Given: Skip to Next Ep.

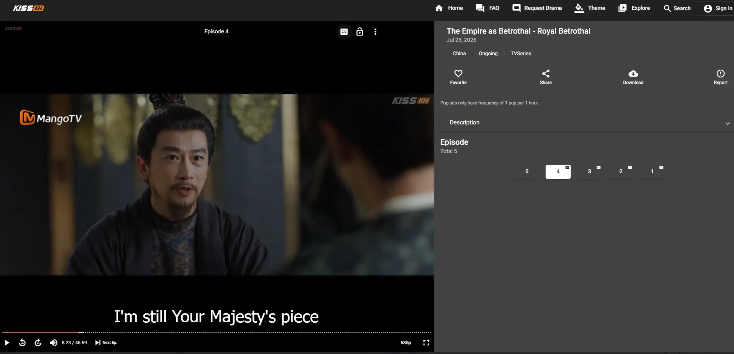Looking at the screenshot, I should click(x=106, y=343).
